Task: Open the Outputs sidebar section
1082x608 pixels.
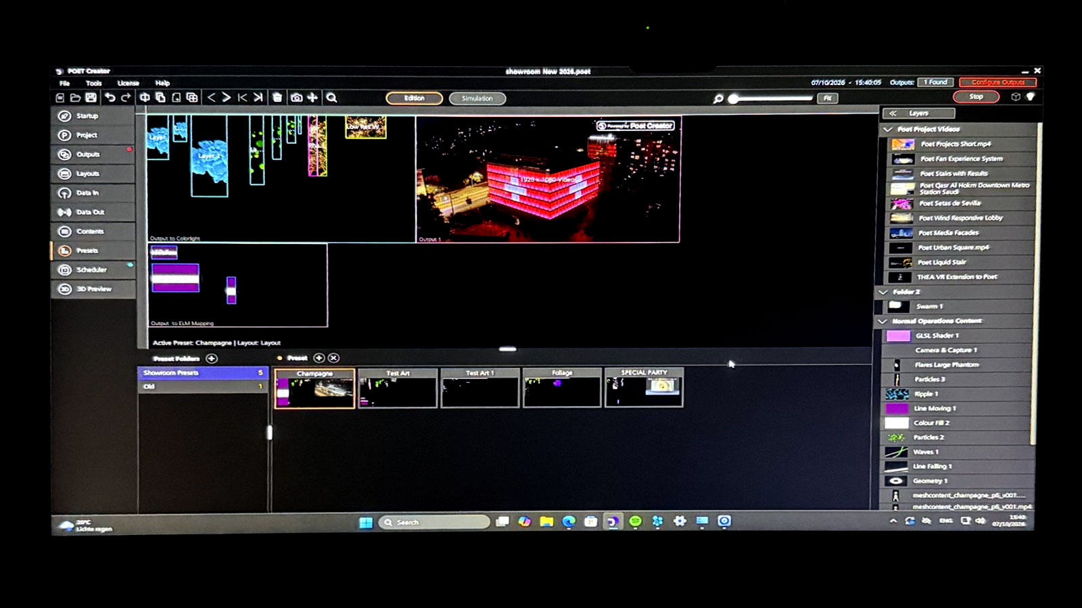Action: click(93, 154)
